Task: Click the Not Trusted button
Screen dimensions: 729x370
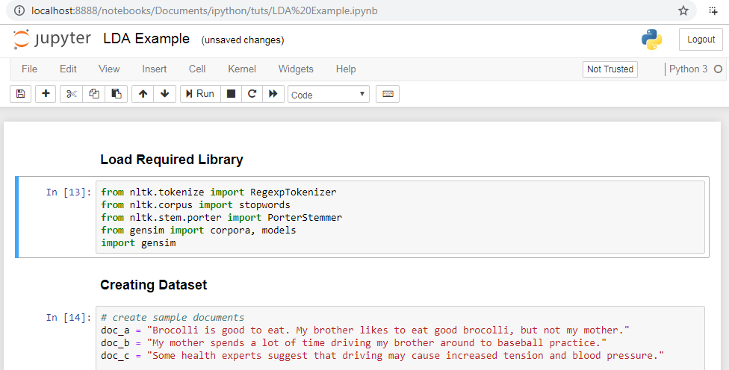Action: pyautogui.click(x=610, y=69)
